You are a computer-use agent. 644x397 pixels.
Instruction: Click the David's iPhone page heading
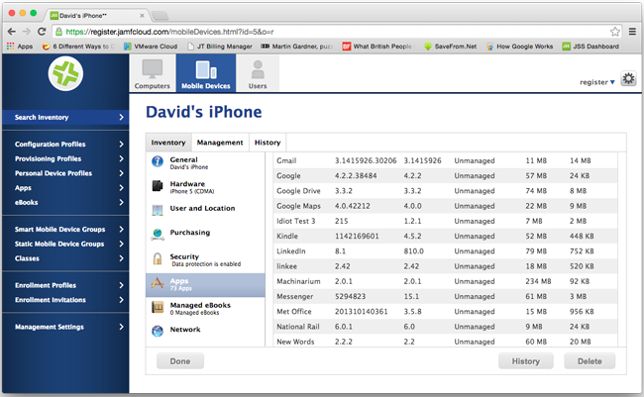[204, 112]
